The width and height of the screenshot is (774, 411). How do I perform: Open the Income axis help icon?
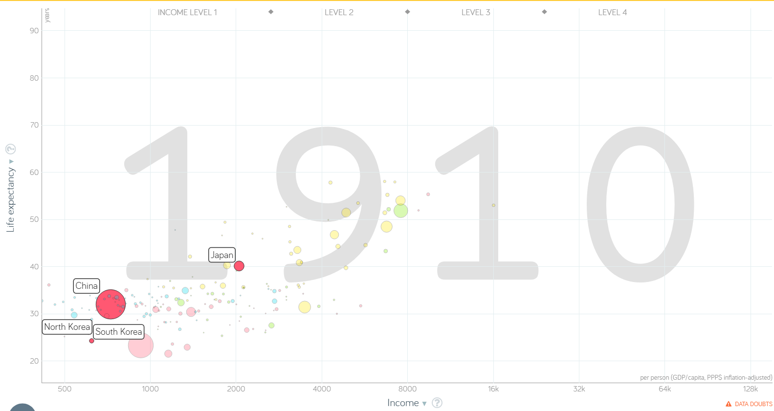click(437, 403)
